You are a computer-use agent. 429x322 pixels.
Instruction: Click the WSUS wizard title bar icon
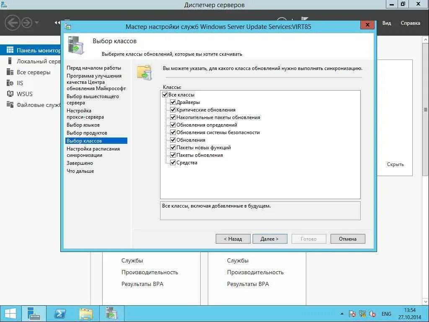[67, 26]
